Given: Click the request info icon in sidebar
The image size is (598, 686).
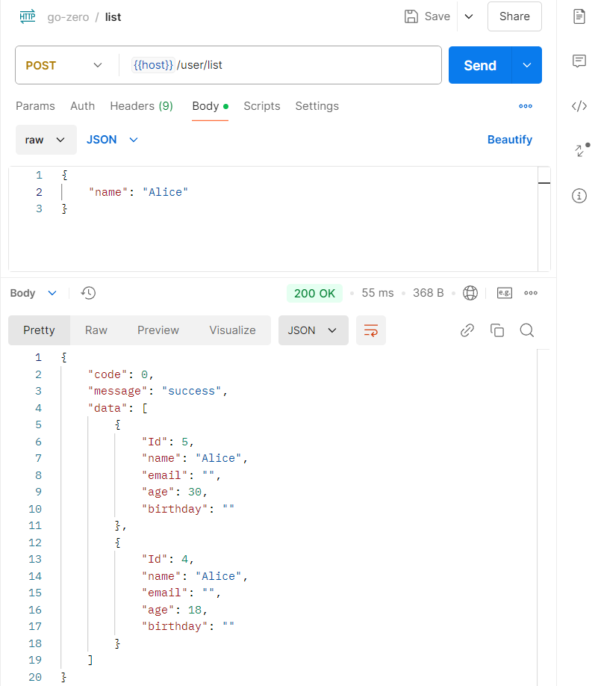Looking at the screenshot, I should (x=579, y=196).
